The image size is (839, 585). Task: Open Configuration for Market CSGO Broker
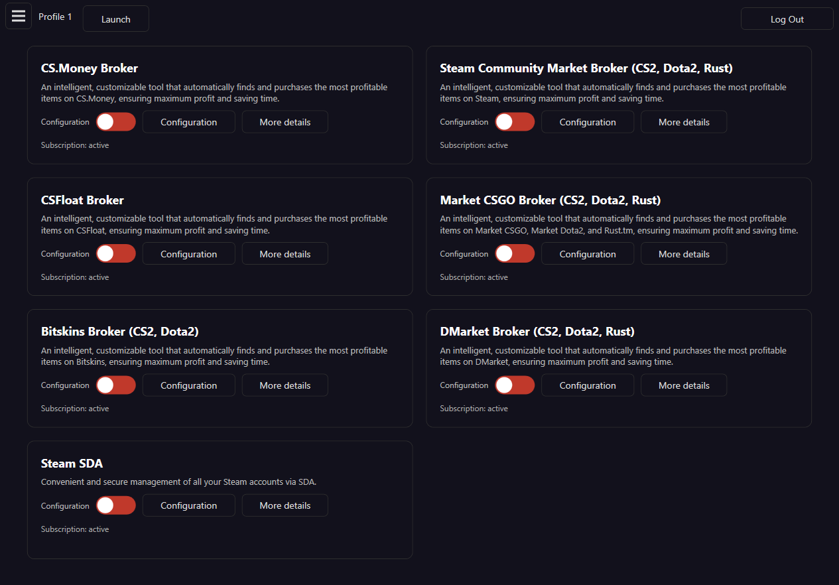tap(587, 254)
